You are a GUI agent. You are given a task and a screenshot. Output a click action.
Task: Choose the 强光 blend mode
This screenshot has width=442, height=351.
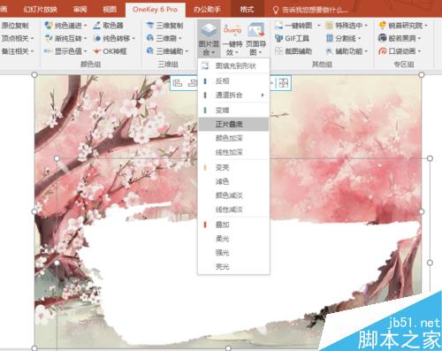pos(233,253)
